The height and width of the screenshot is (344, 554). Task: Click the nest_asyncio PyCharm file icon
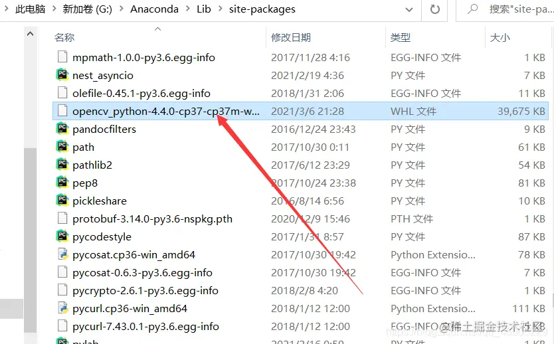(x=62, y=75)
